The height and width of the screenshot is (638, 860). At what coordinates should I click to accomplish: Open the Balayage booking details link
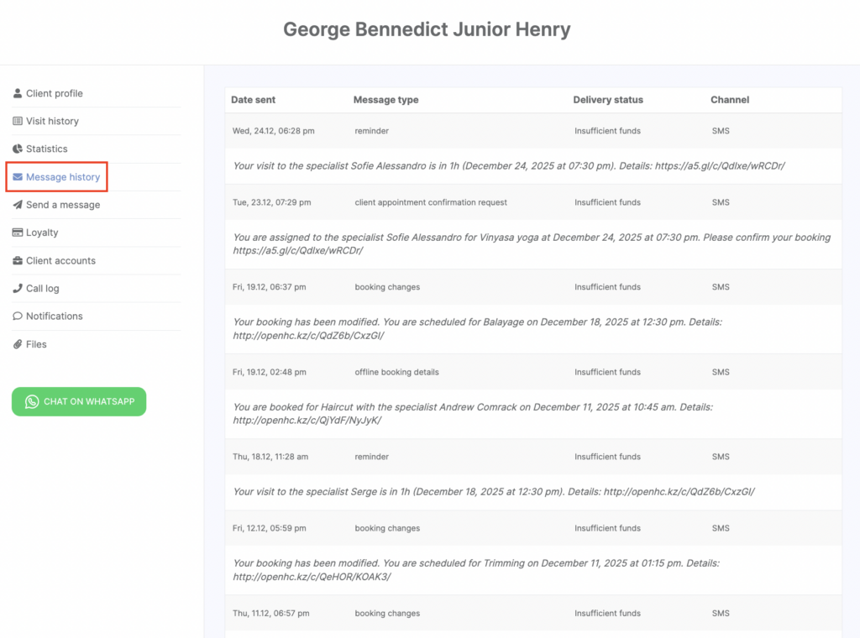308,336
